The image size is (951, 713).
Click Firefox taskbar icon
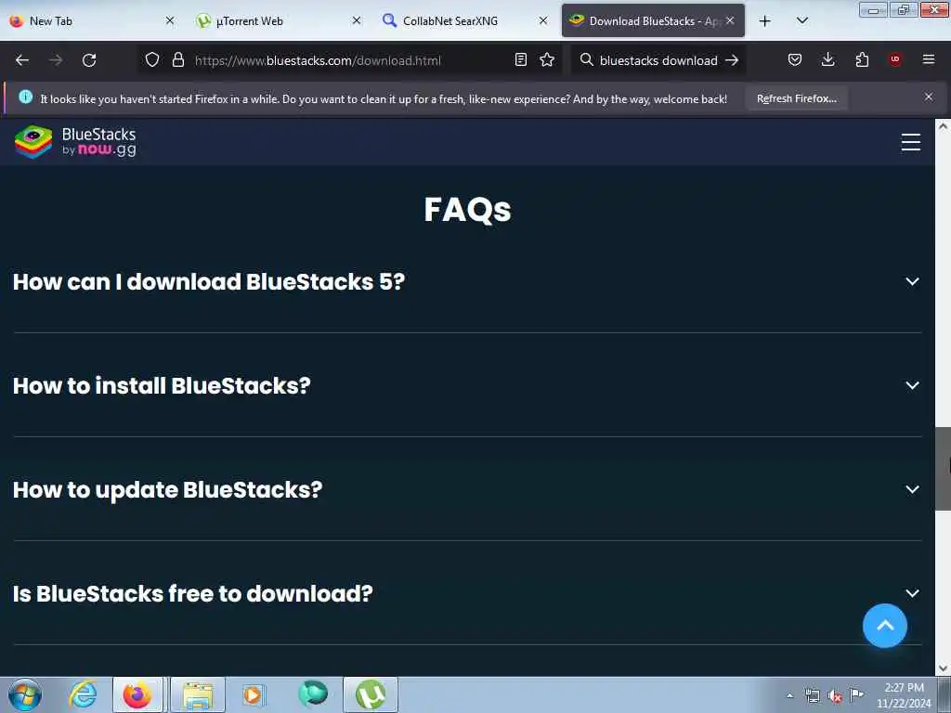point(137,694)
